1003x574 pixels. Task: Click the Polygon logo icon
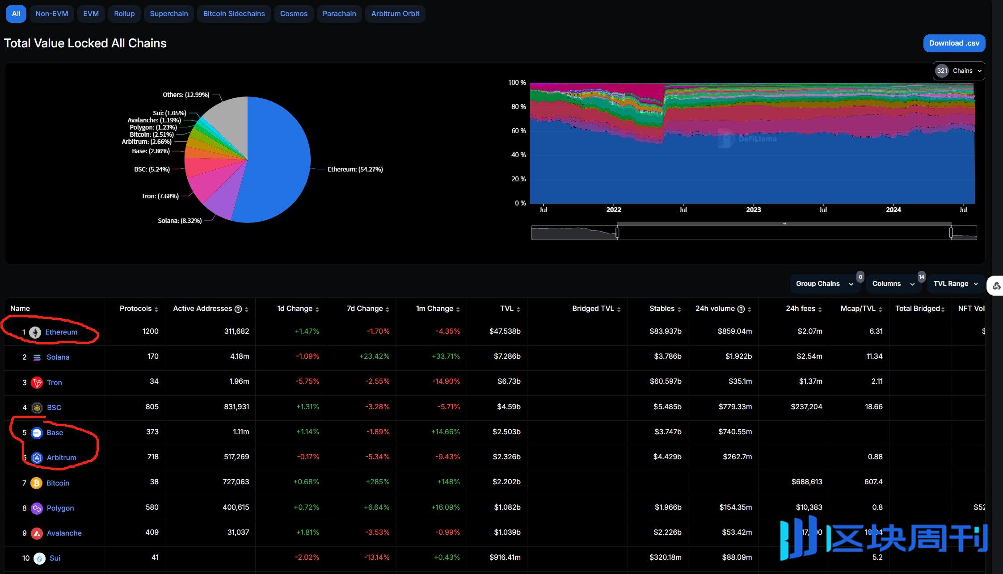(37, 508)
